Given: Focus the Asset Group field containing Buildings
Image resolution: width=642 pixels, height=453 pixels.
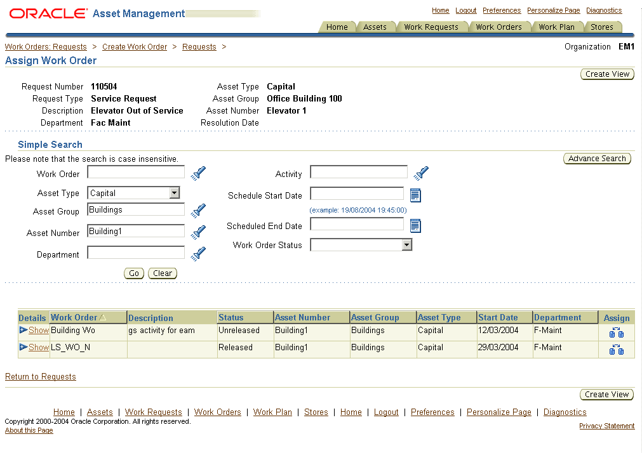Looking at the screenshot, I should coord(136,209).
